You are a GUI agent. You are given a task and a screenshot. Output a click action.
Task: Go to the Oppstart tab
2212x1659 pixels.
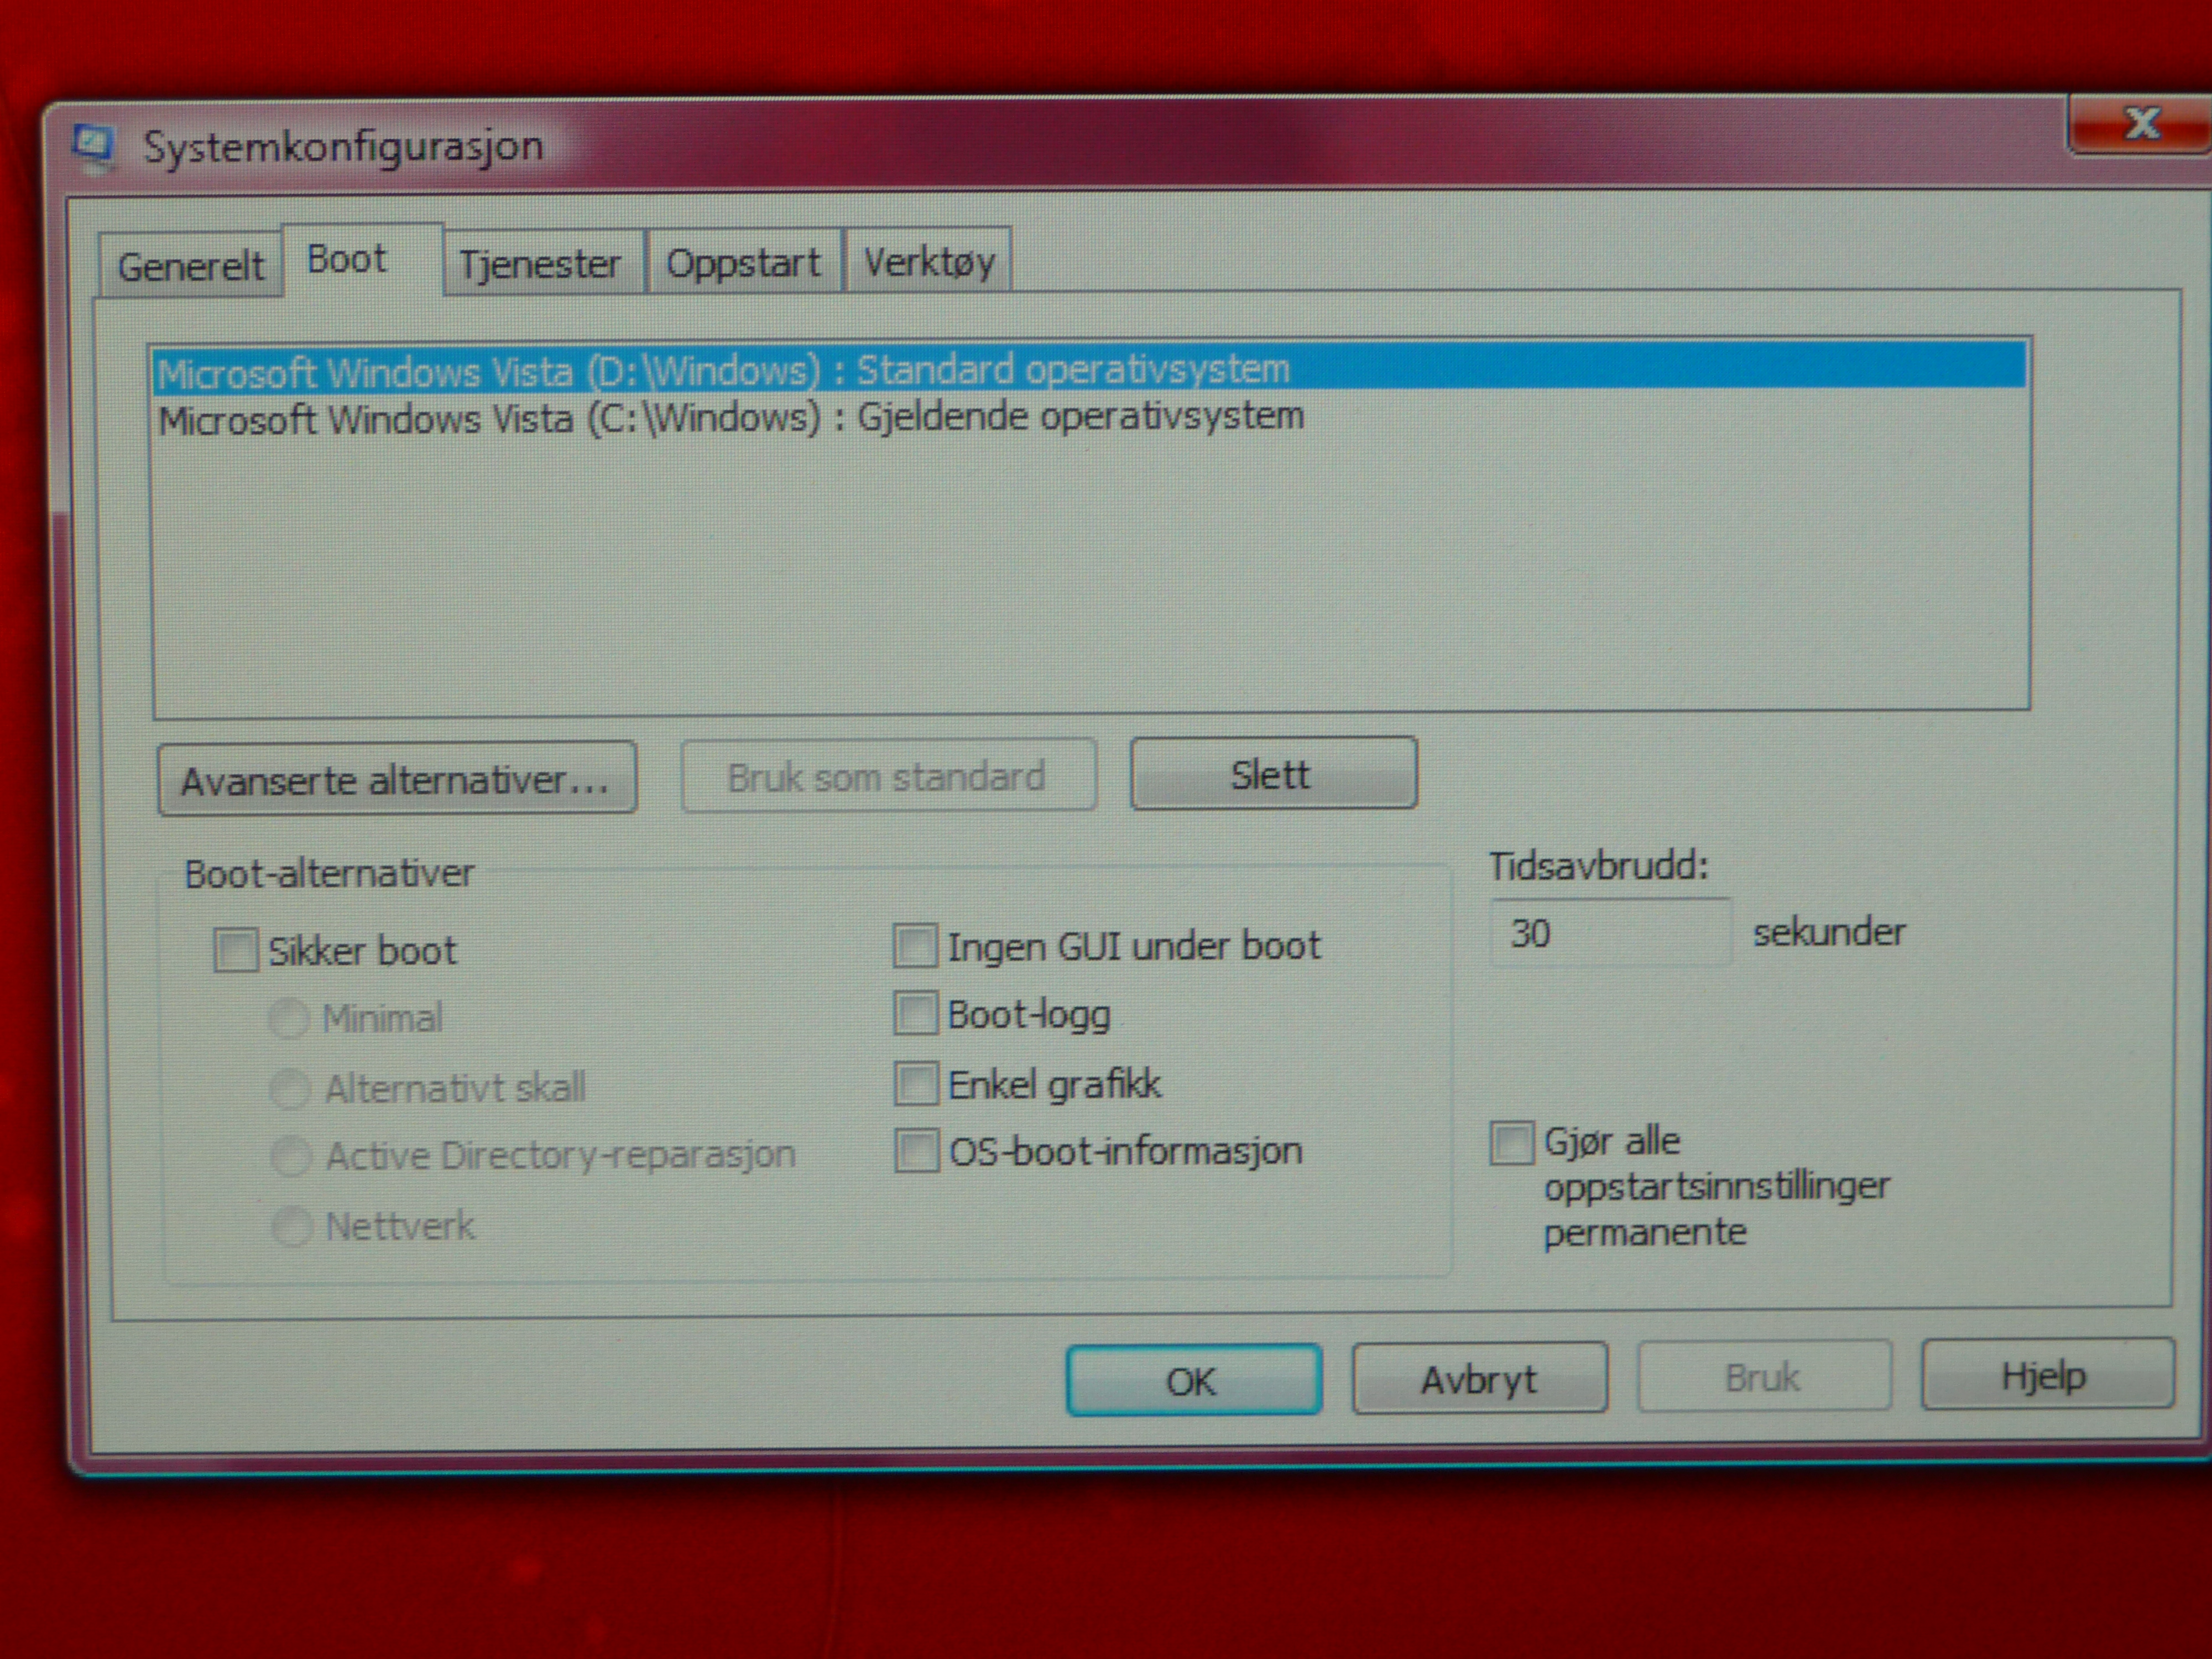(x=743, y=263)
